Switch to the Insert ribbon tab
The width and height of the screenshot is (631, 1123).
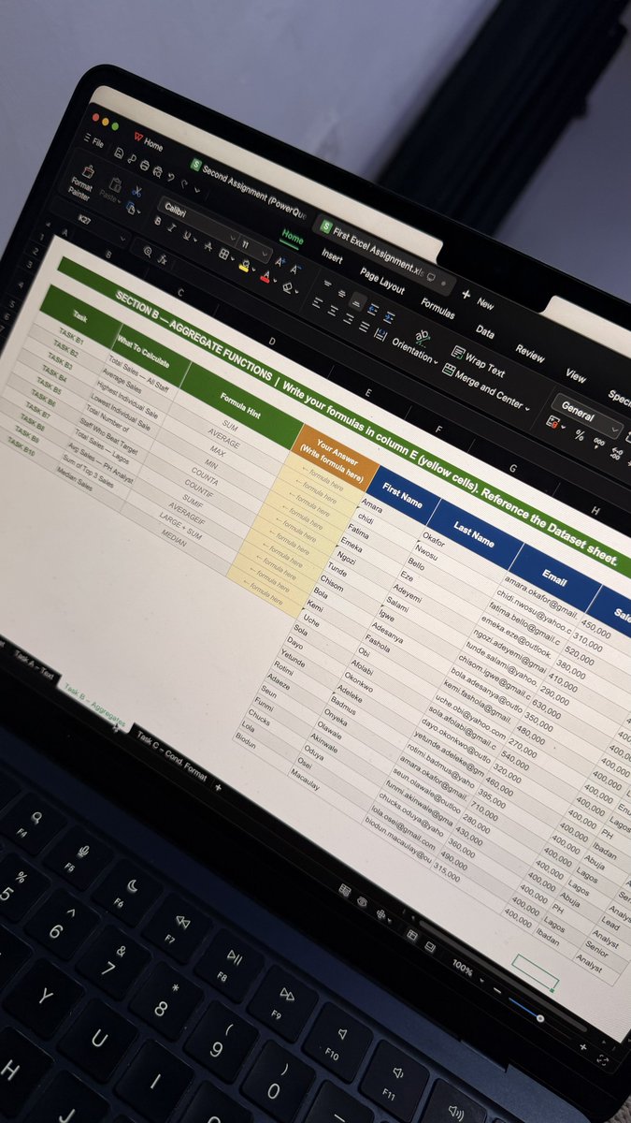pos(332,255)
